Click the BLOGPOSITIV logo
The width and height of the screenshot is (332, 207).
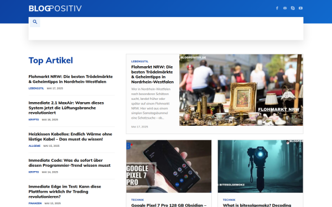55,8
